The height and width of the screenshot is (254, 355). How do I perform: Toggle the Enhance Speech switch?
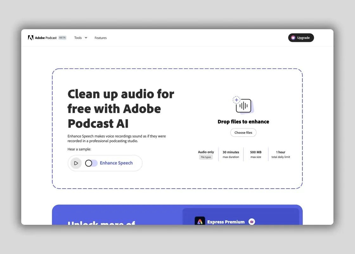(x=91, y=163)
